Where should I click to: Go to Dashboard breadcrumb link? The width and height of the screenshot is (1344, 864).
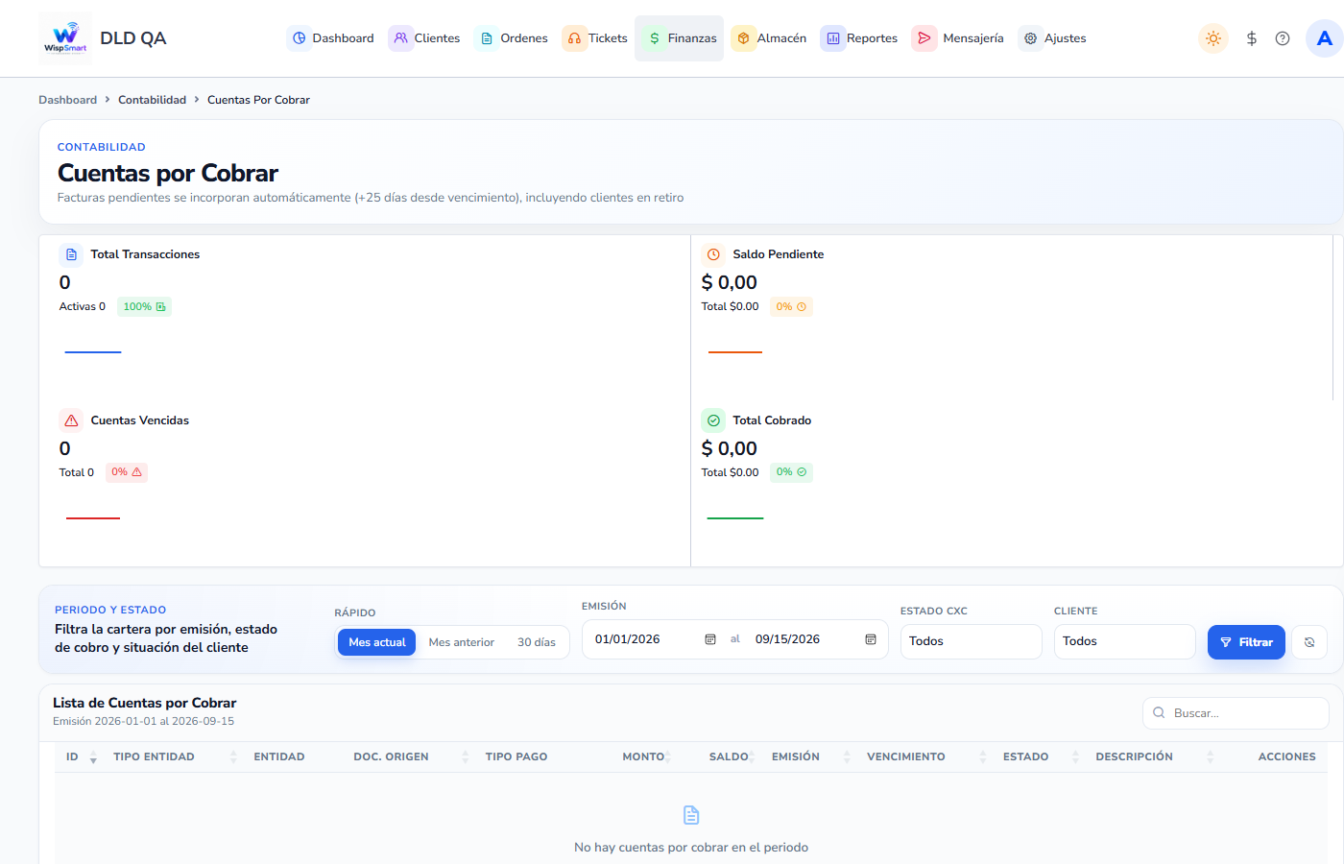click(x=67, y=100)
